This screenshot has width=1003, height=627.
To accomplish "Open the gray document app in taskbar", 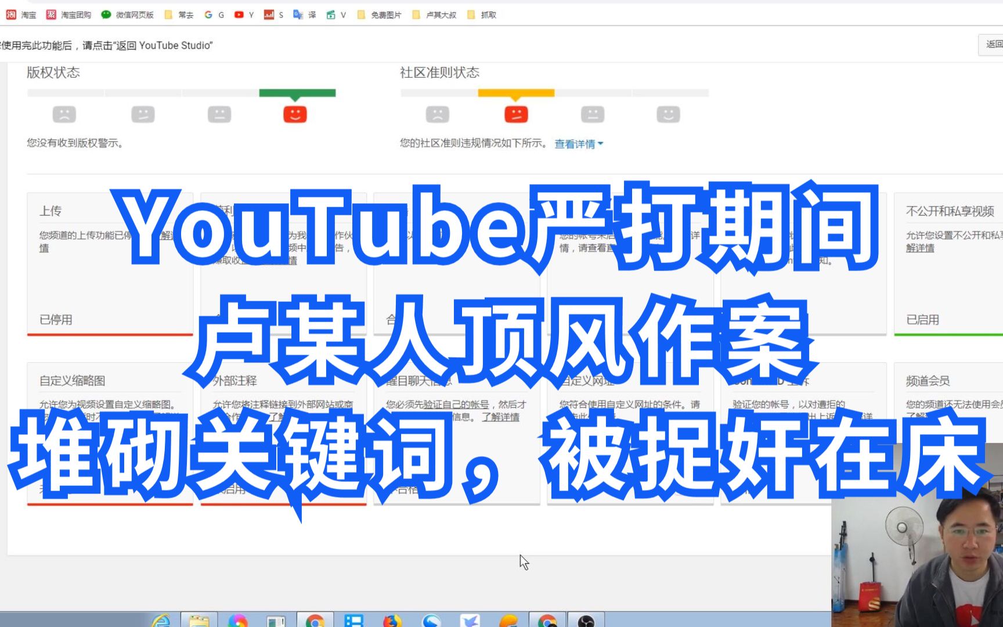I will 276,620.
